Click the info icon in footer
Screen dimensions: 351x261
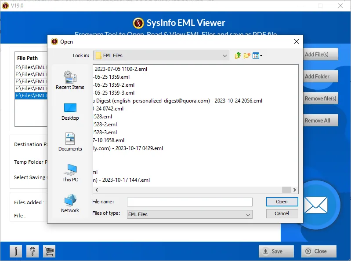(x=16, y=251)
